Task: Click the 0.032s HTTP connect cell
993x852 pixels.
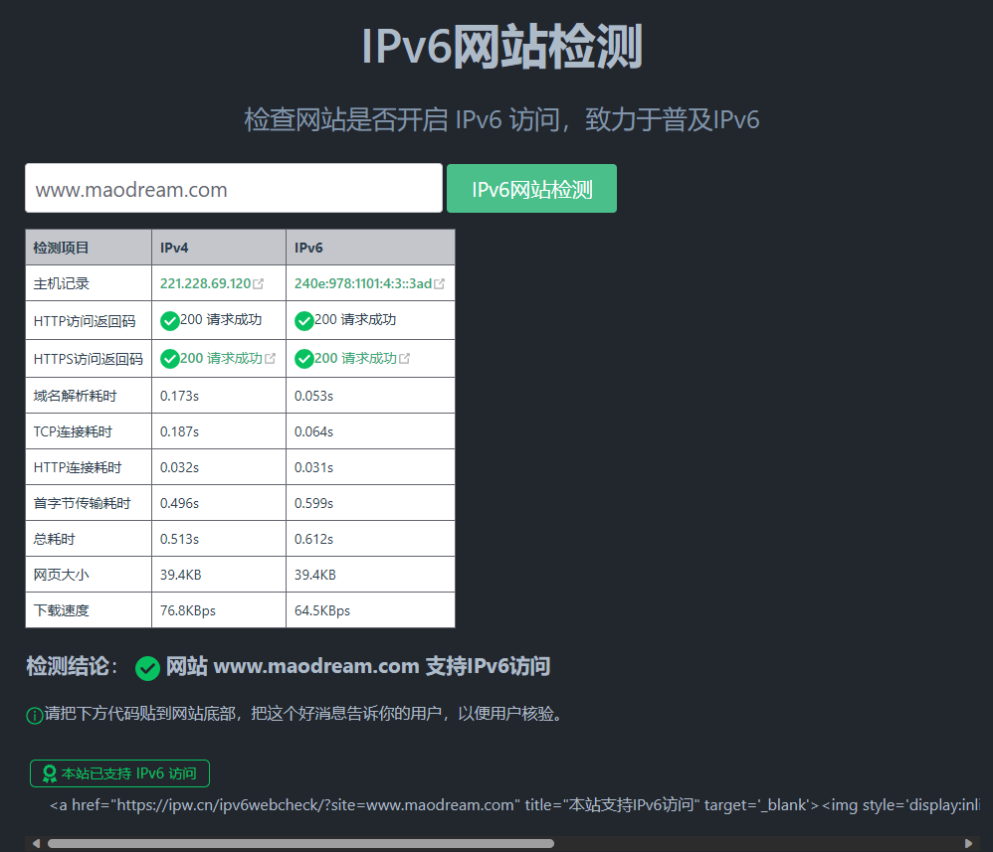Action: coord(219,467)
